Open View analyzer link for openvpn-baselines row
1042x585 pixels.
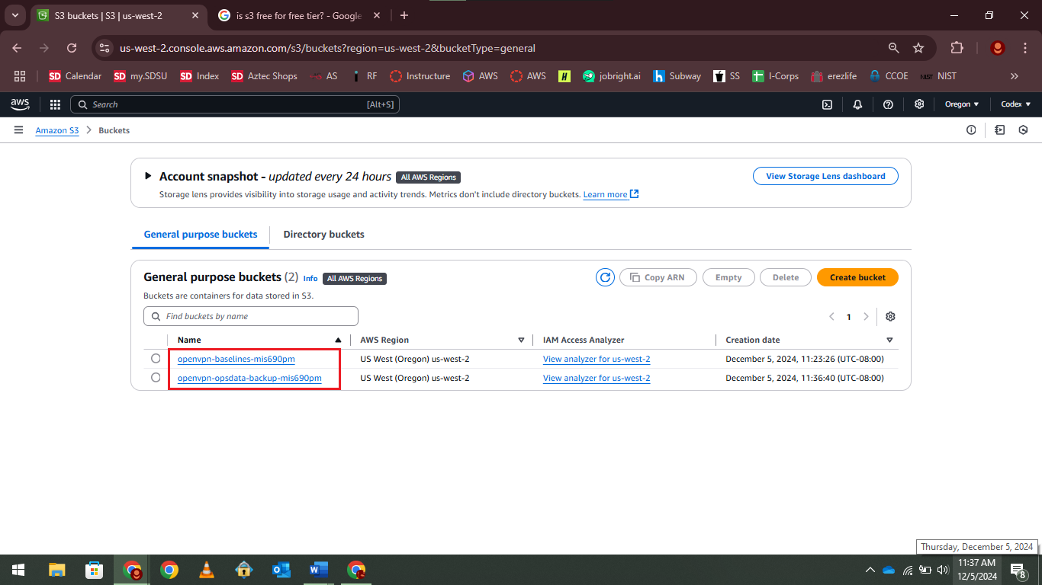pos(597,359)
